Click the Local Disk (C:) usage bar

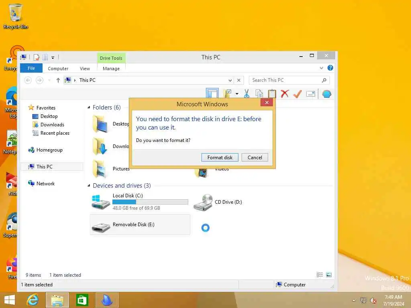[150, 202]
